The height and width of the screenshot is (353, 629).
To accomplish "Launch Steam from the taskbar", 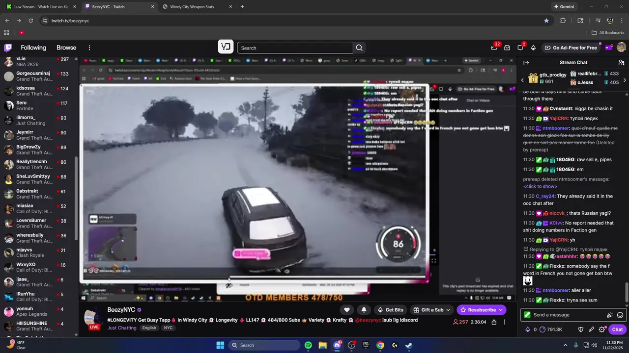I will [x=409, y=345].
